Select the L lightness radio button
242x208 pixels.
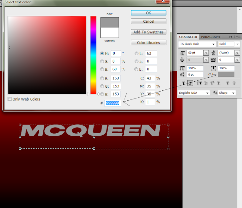point(136,53)
